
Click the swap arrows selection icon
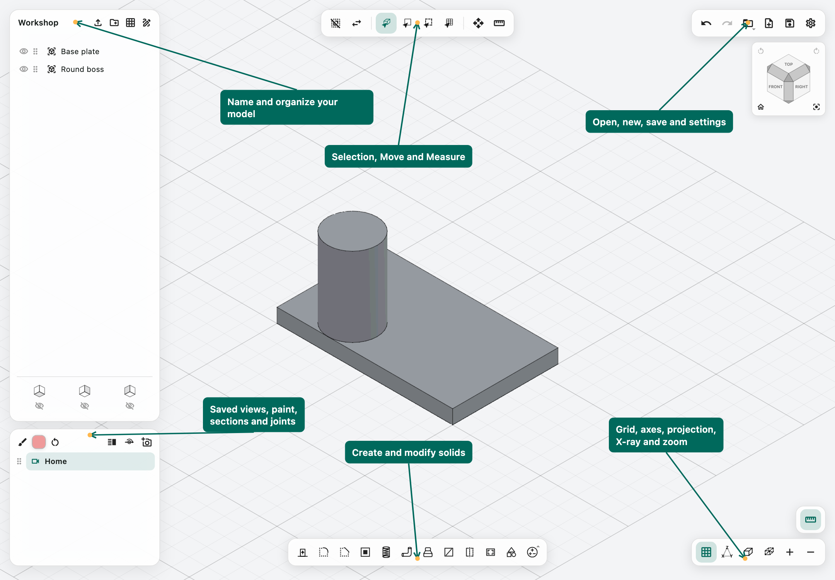tap(356, 23)
